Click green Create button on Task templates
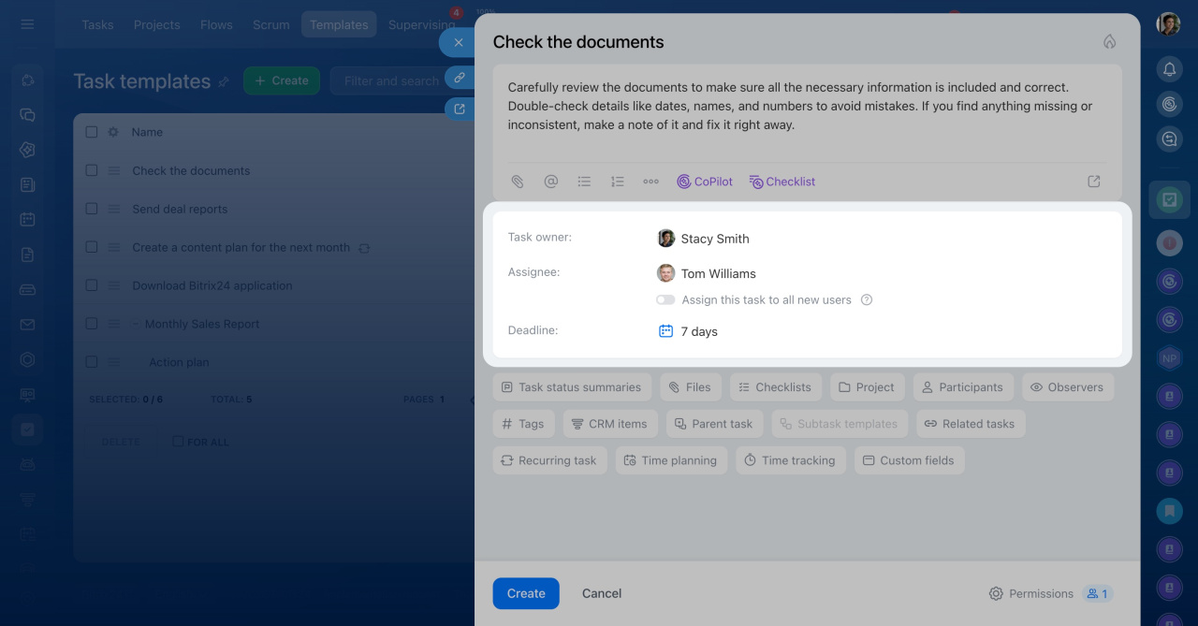 (x=282, y=80)
